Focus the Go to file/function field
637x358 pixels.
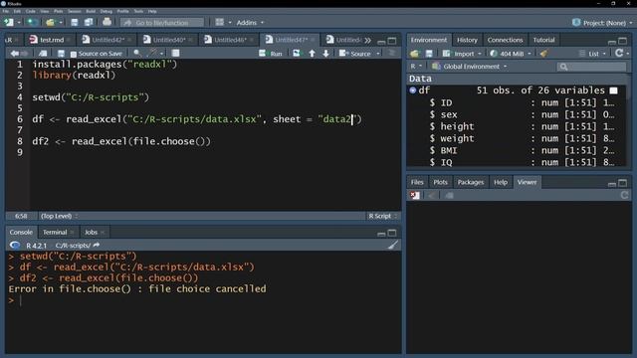(162, 23)
